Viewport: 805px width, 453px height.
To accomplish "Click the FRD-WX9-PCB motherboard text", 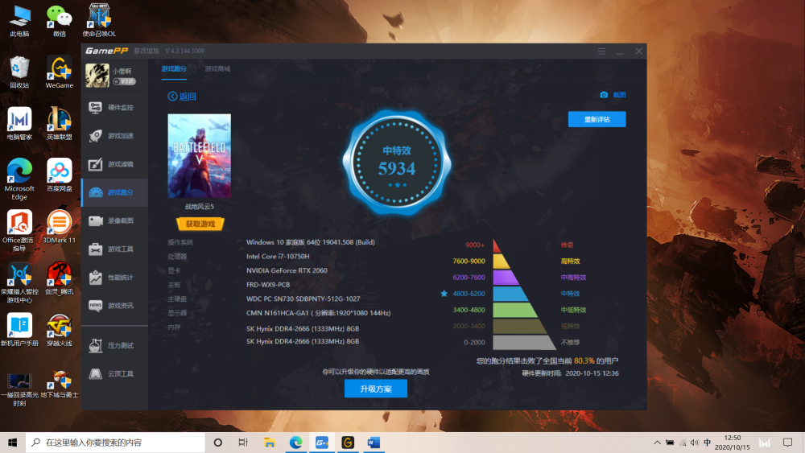I will 268,284.
